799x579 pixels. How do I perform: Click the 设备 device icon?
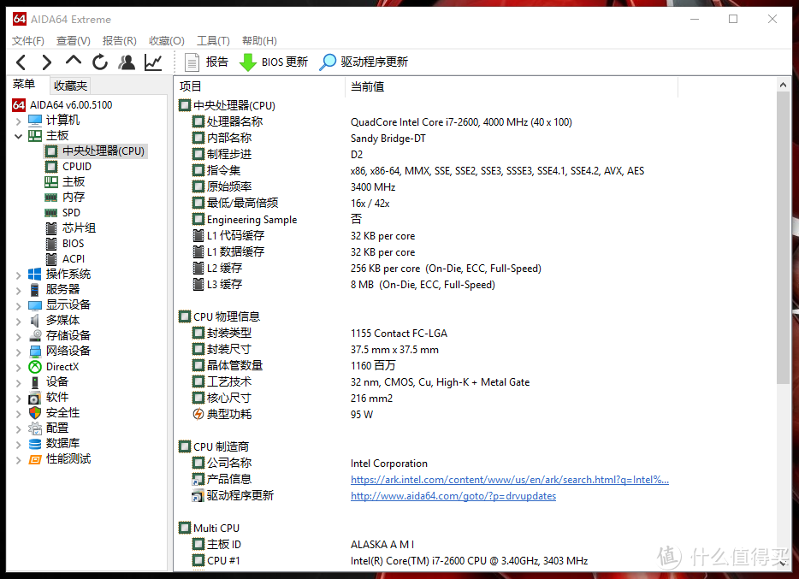coord(35,382)
